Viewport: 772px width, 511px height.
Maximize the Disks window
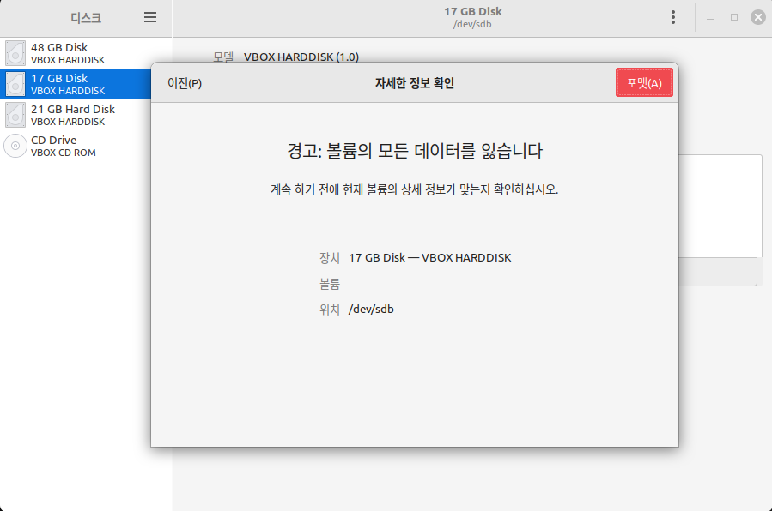[x=734, y=18]
